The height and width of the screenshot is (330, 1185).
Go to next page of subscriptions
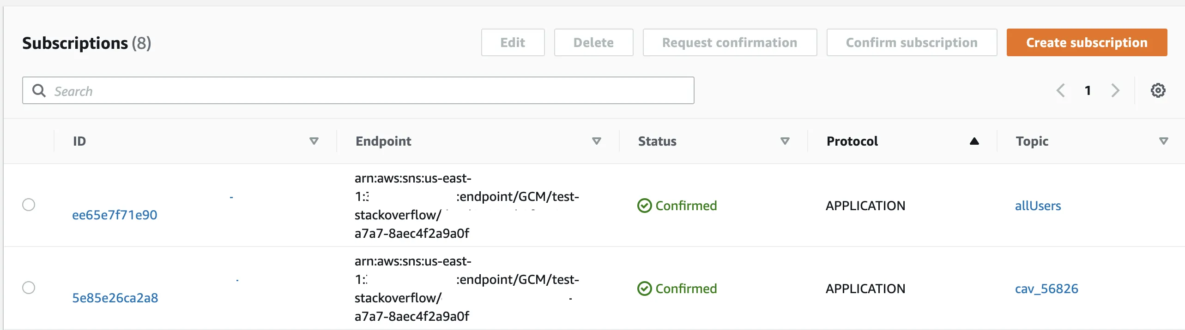1115,90
